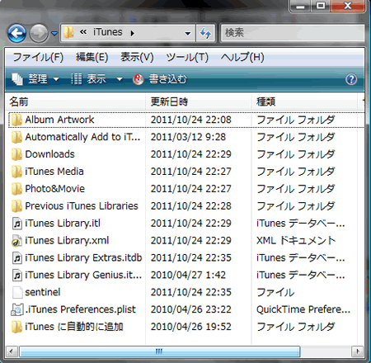This screenshot has width=371, height=363.
Task: Go back with the blue Back arrow
Action: pyautogui.click(x=17, y=33)
